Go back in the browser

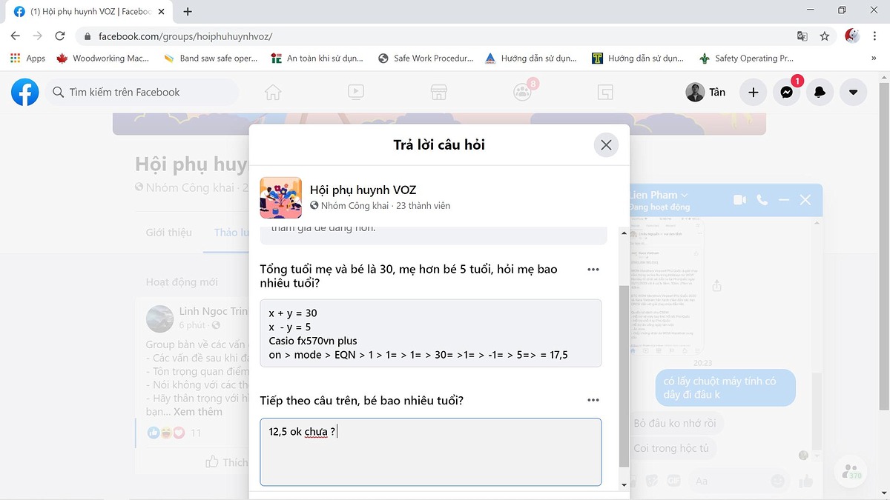tap(16, 36)
